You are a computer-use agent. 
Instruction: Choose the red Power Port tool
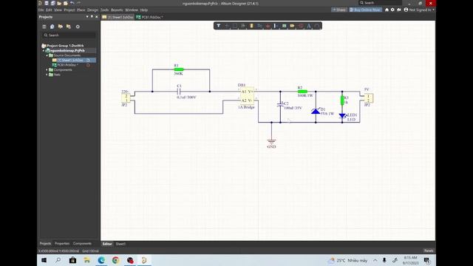(x=268, y=26)
